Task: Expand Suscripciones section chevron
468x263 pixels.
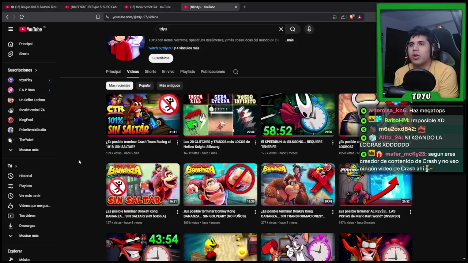Action: pyautogui.click(x=36, y=70)
